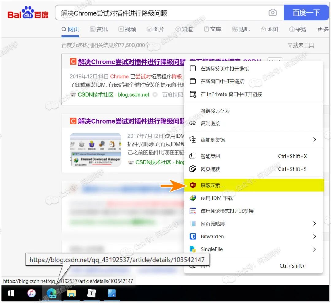Image resolution: width=331 pixels, height=303 pixels.
Task: Click new tab icon in context menu
Action: tap(193, 68)
